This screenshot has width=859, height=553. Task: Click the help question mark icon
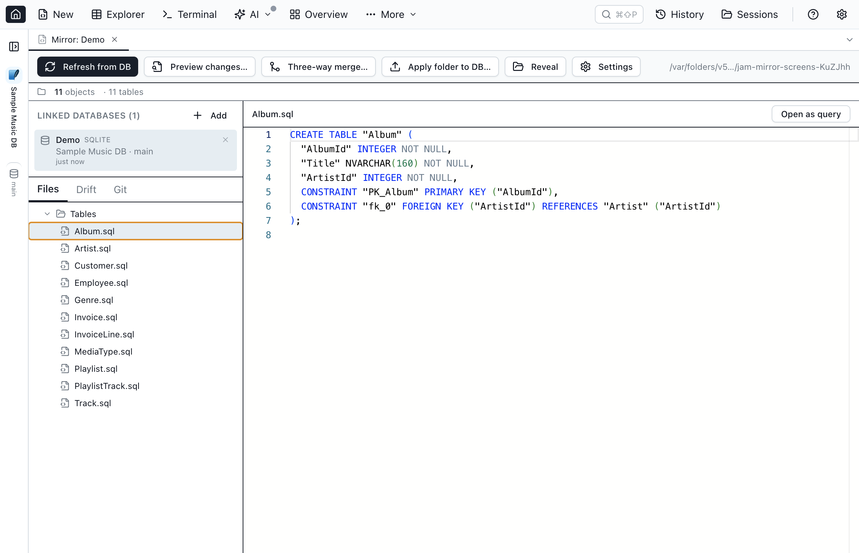pyautogui.click(x=813, y=14)
